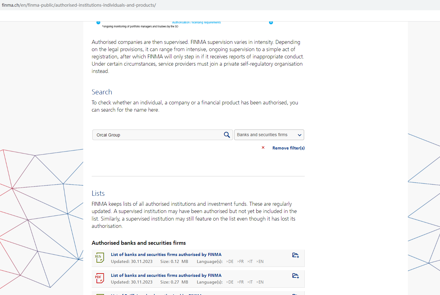
Task: Click the Orcal Group search field
Action: point(157,135)
